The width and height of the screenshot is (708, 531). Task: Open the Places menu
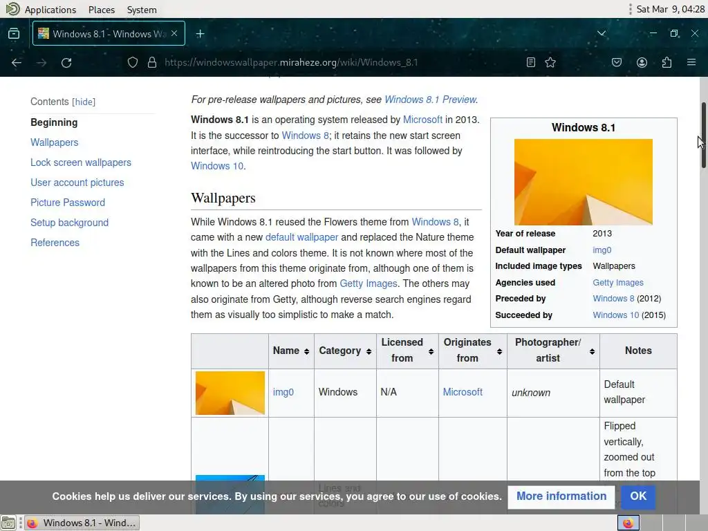[x=102, y=10]
